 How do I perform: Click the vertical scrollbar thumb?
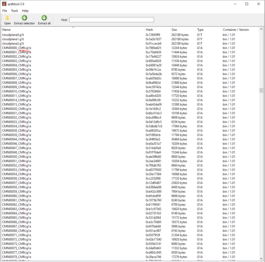tap(261, 90)
